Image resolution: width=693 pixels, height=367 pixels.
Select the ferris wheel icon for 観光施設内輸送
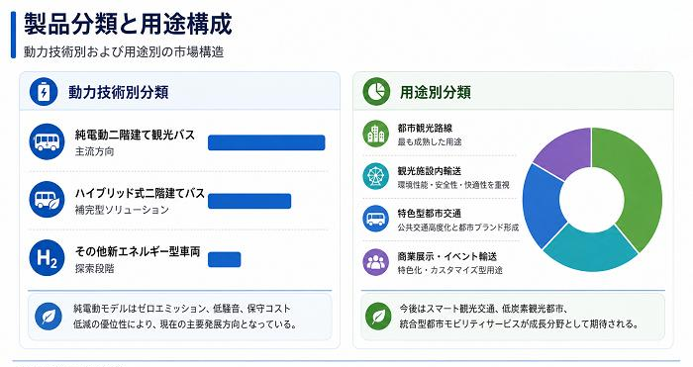[375, 176]
